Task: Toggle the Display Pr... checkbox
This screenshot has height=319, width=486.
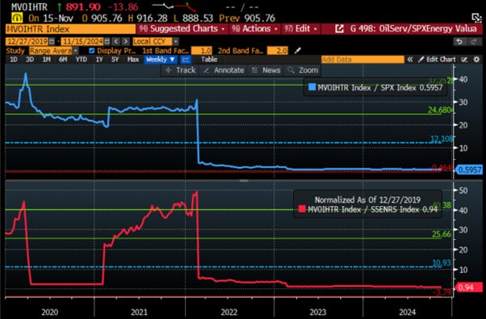Action: coord(91,51)
